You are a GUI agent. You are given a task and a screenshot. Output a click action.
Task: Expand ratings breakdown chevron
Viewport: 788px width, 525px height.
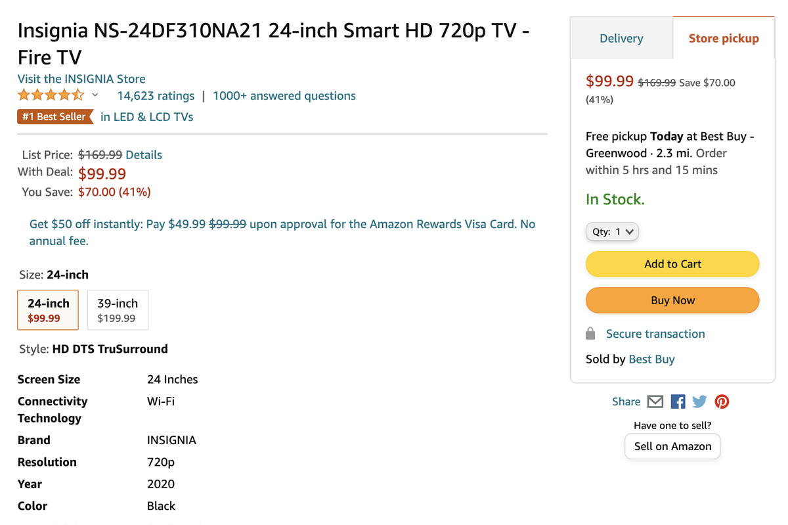(x=95, y=95)
